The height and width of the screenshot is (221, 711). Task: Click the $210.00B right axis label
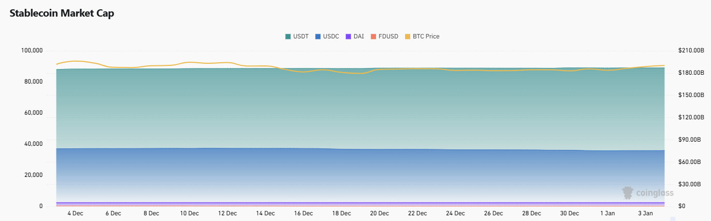[x=691, y=51]
